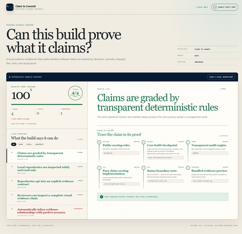Viewport: 242px width, 234px height.
Task: Filter claims by Proven
Action: pos(21,144)
